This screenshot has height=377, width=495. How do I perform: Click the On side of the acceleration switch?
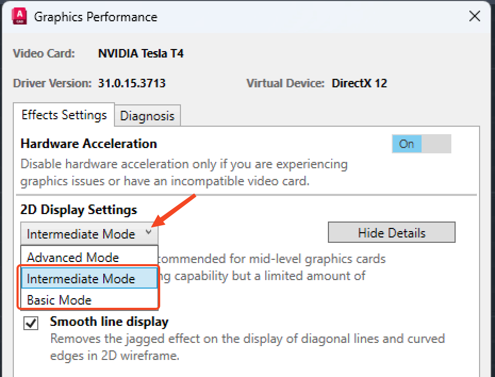click(x=407, y=144)
